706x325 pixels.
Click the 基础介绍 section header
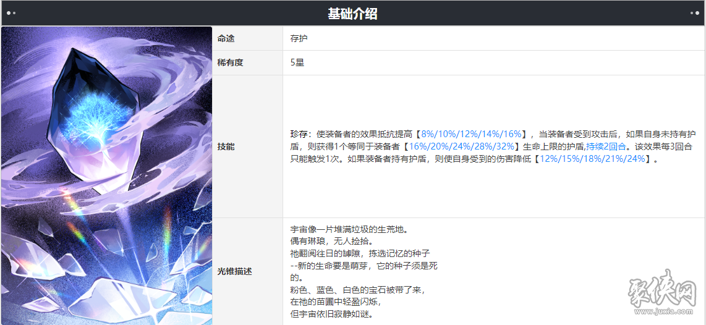coord(352,14)
